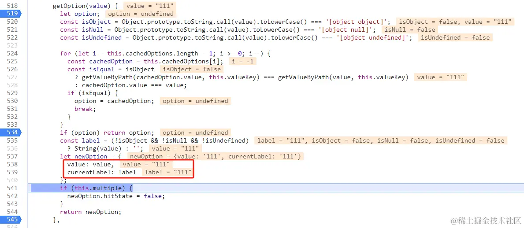Click line number 524 in the gutter

pyautogui.click(x=12, y=53)
